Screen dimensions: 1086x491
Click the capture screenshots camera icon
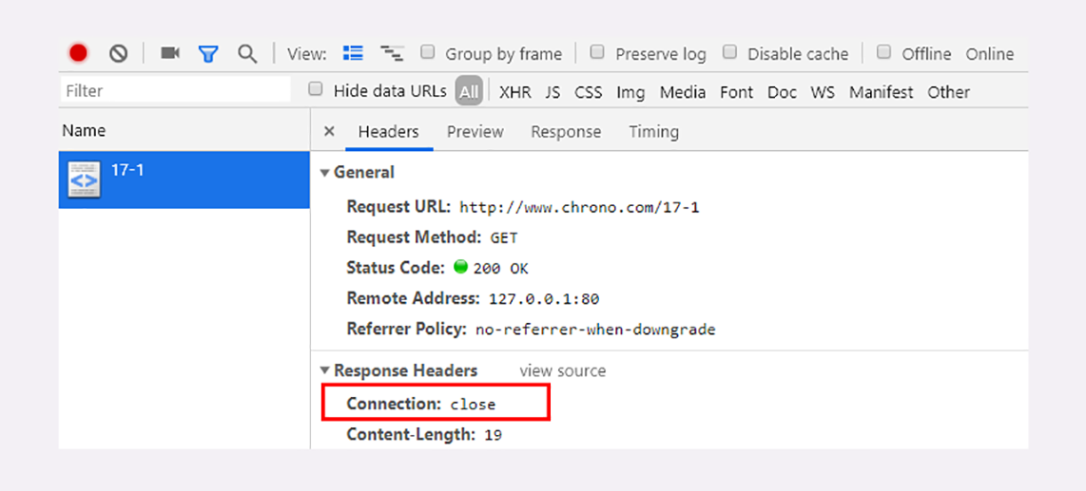pos(170,53)
